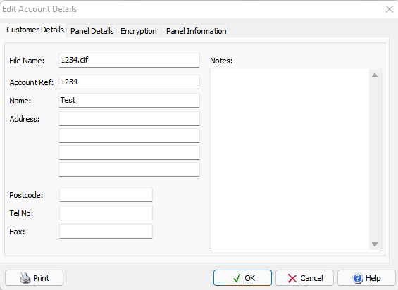
Task: Click the Notes scrollbar up arrow
Action: pos(375,75)
